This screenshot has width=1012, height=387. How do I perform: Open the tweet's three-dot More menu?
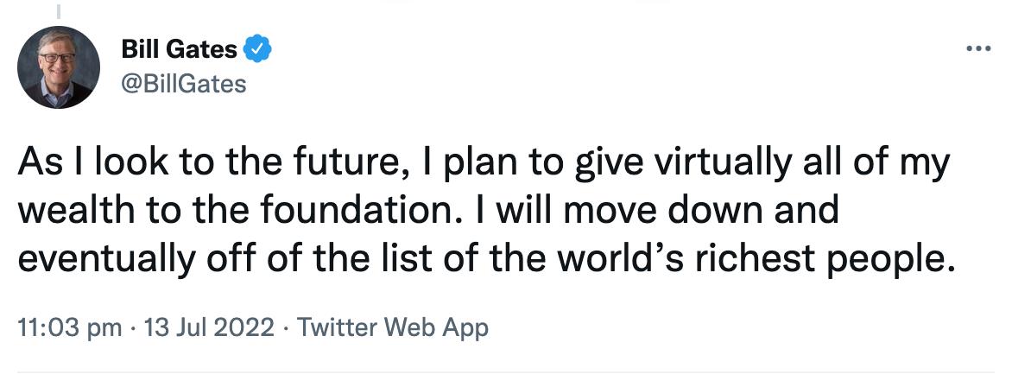pos(978,48)
